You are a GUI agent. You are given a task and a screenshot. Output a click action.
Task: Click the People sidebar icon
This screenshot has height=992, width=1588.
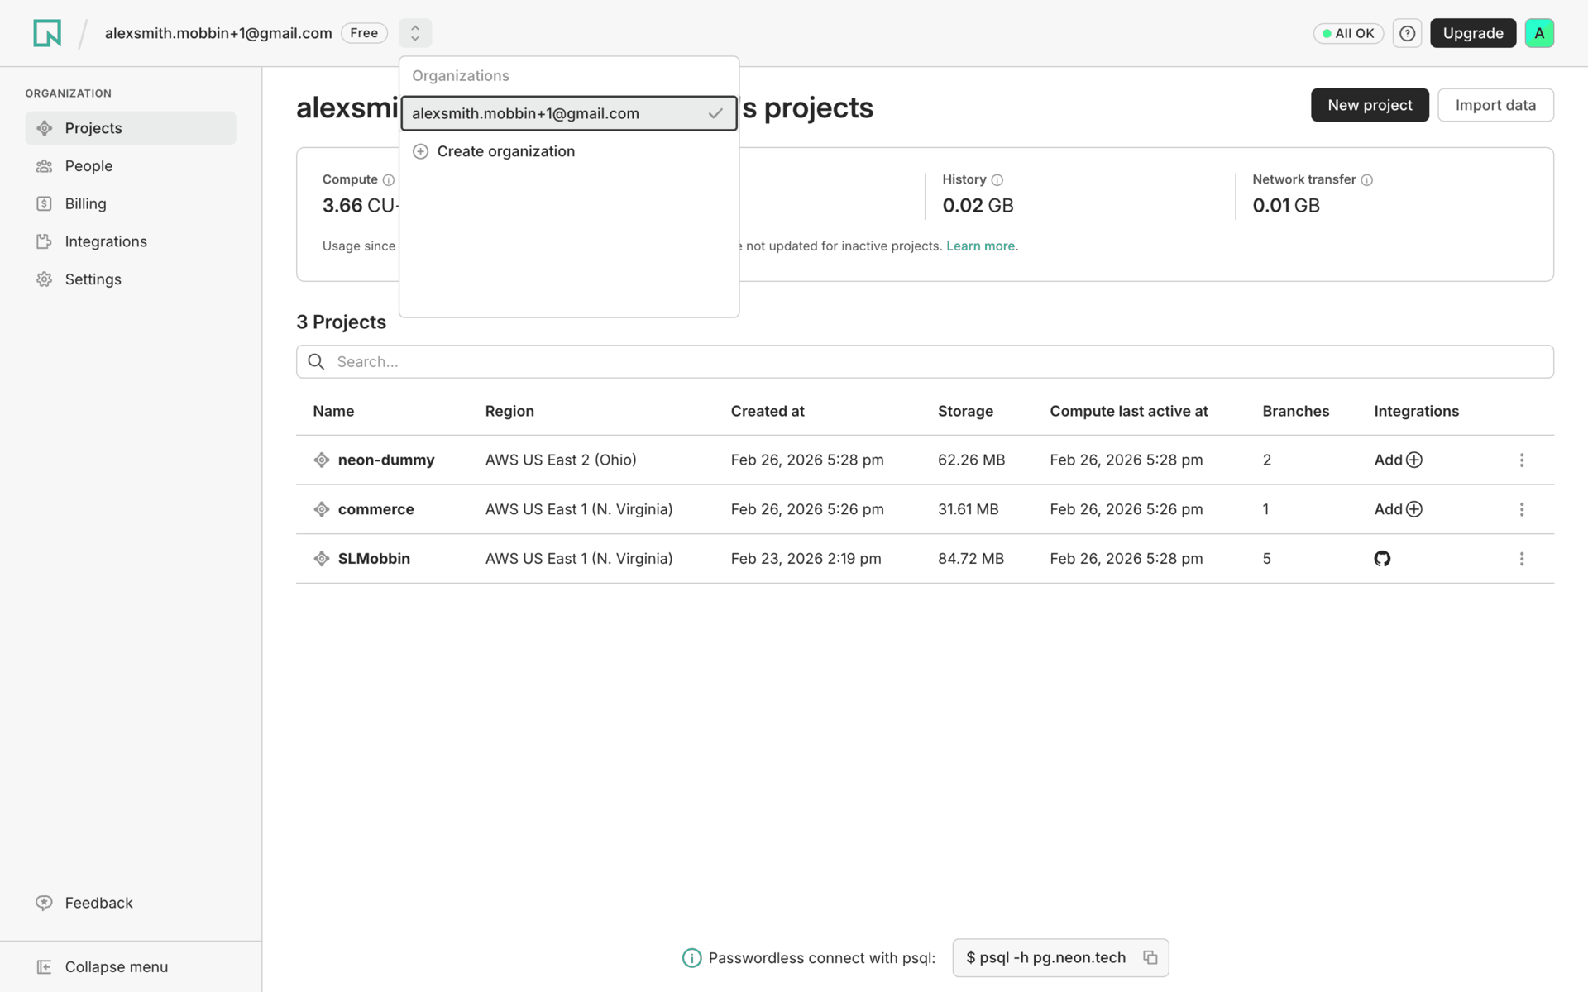click(x=45, y=166)
